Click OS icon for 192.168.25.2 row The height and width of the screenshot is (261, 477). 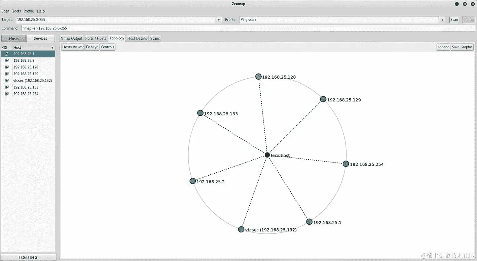click(x=7, y=60)
